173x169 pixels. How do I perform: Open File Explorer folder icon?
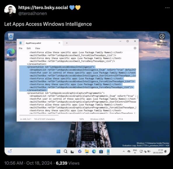pos(87,152)
